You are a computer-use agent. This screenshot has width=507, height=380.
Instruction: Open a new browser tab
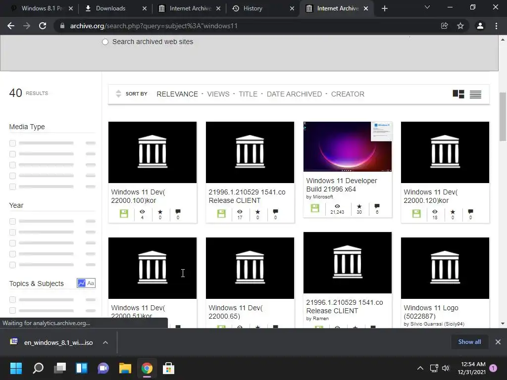(x=384, y=8)
